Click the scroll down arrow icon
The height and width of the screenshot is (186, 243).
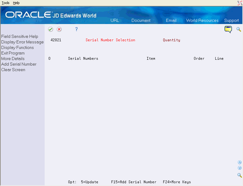(240, 168)
